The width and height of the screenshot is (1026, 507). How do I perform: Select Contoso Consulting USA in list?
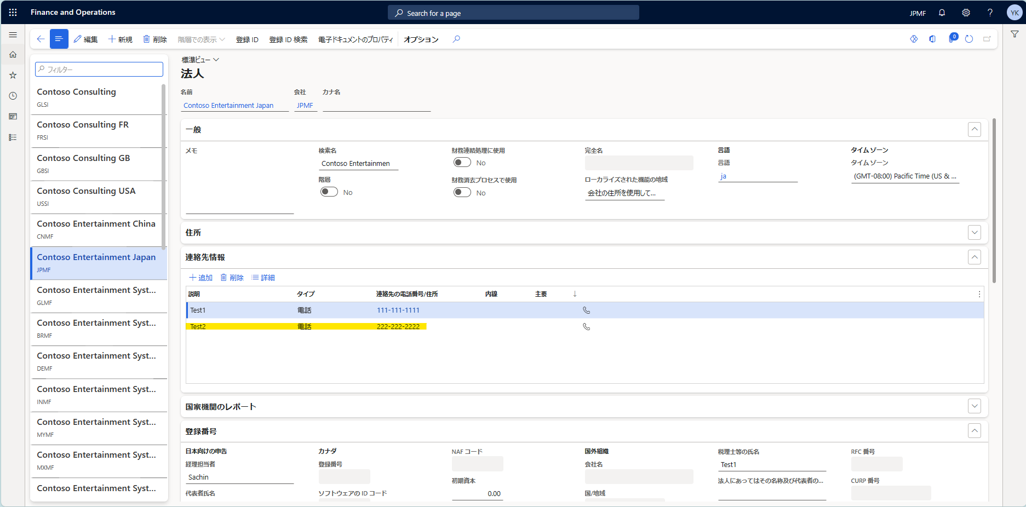point(99,197)
